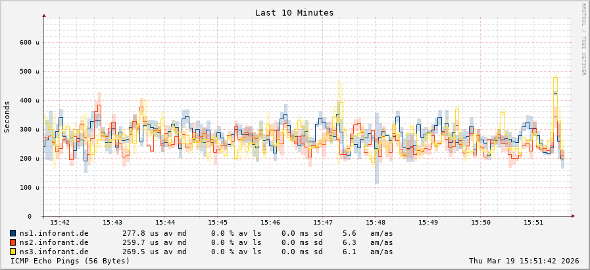Click the yellow ns3.inforant.de legend swatch

(x=13, y=252)
